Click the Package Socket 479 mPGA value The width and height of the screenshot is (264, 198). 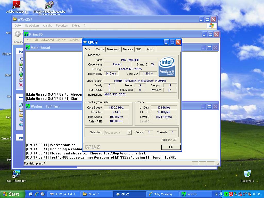(130, 69)
